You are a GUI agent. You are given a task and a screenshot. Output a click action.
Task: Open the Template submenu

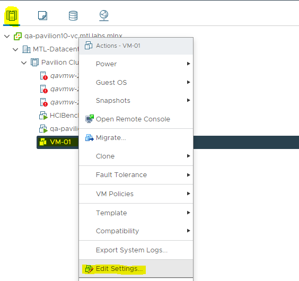(136, 213)
